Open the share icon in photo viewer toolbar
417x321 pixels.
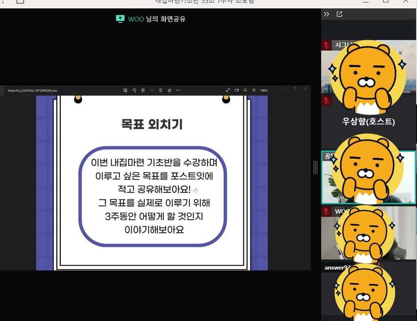[x=169, y=91]
